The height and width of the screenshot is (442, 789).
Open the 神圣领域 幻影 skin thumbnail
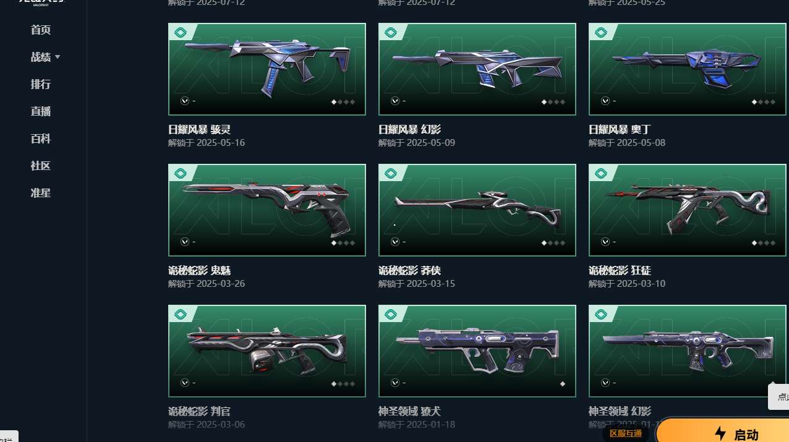pyautogui.click(x=688, y=351)
